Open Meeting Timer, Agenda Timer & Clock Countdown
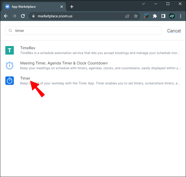Image resolution: width=186 pixels, height=177 pixels. point(64,63)
